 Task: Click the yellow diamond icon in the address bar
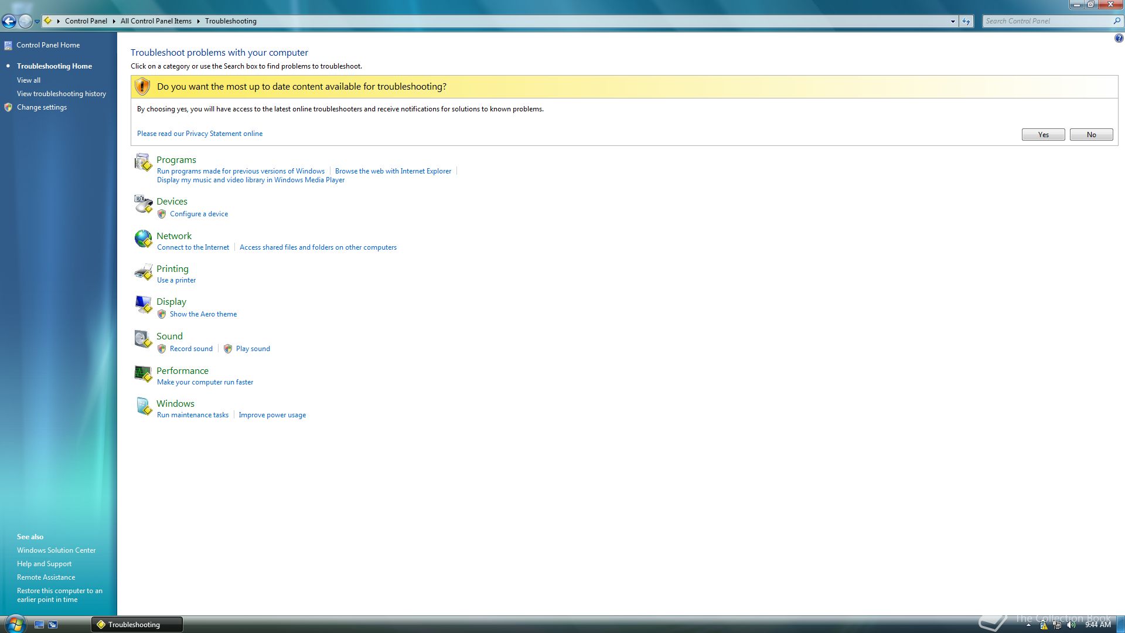click(x=48, y=21)
